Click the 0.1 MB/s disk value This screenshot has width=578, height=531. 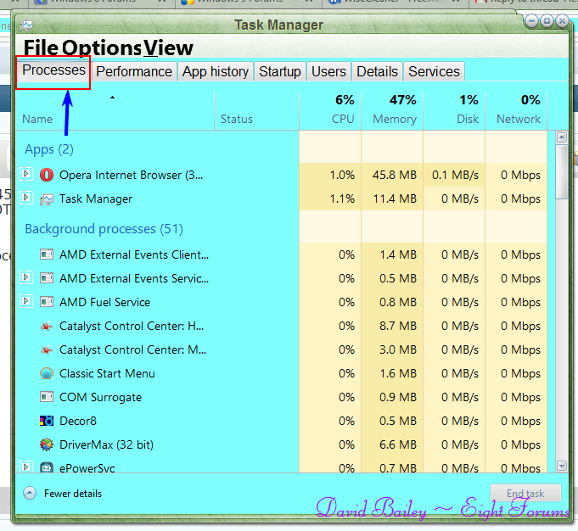(x=455, y=175)
